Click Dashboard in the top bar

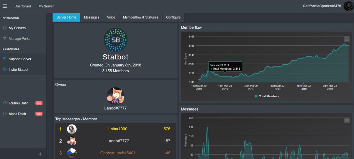point(23,6)
